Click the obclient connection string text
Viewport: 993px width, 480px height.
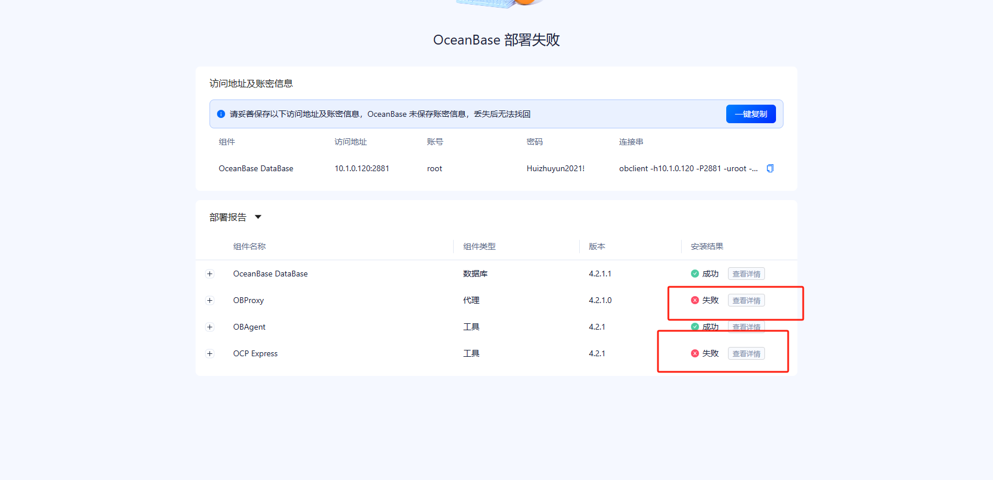[689, 168]
